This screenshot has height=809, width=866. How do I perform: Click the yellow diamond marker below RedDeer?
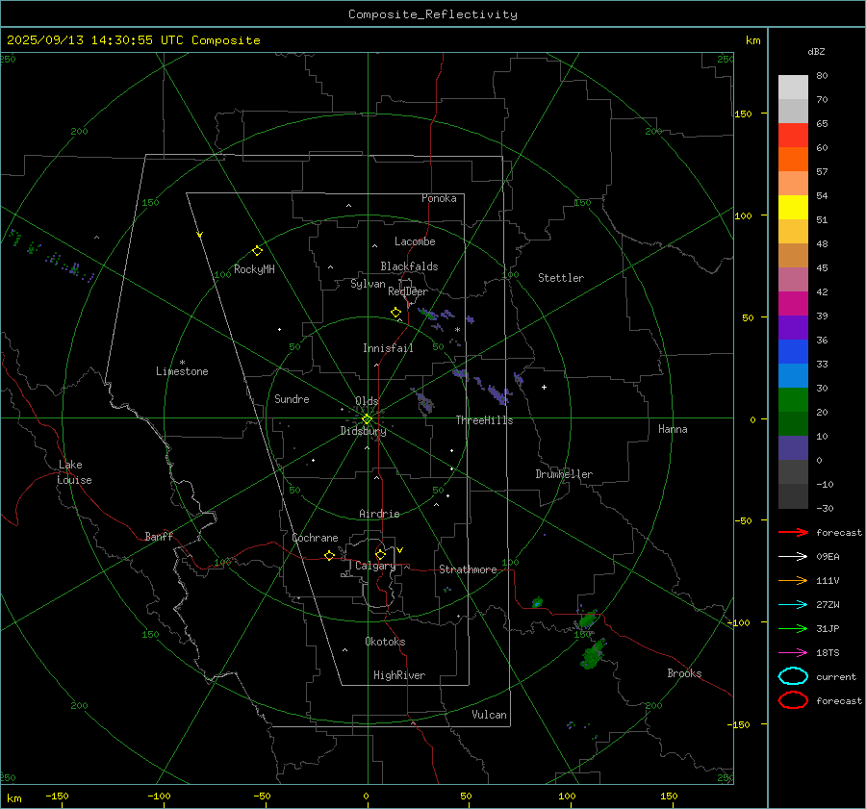point(396,313)
